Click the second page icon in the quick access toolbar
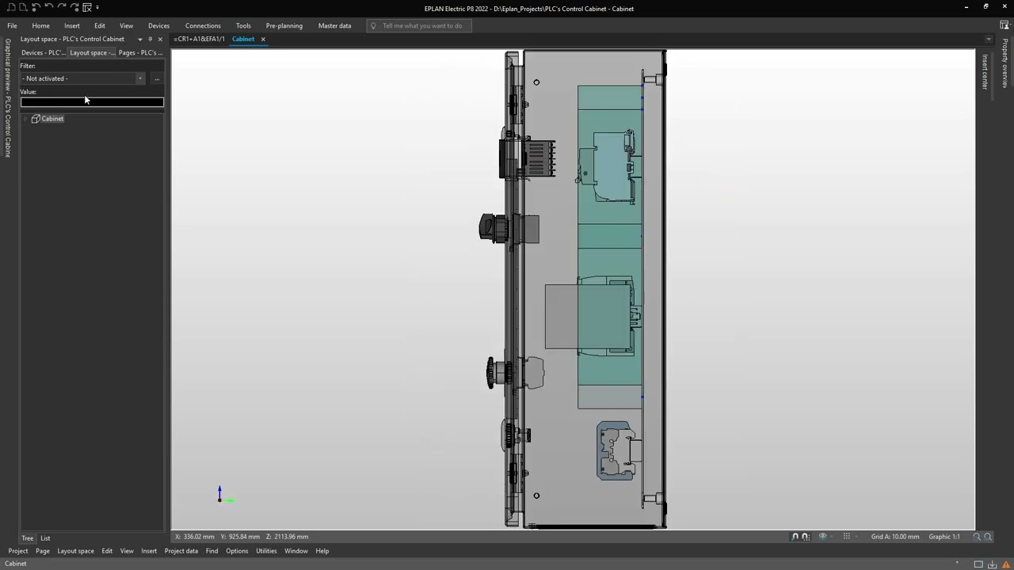This screenshot has width=1014, height=570. (23, 7)
